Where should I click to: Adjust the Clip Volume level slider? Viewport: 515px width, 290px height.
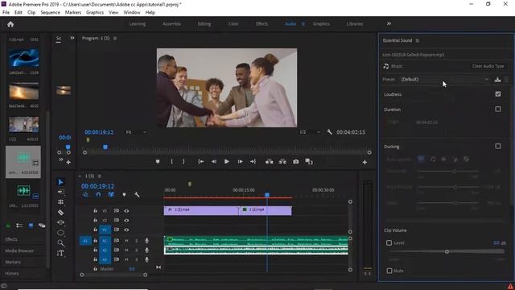[447, 251]
